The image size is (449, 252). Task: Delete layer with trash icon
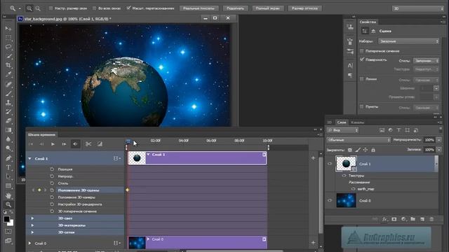tap(431, 219)
